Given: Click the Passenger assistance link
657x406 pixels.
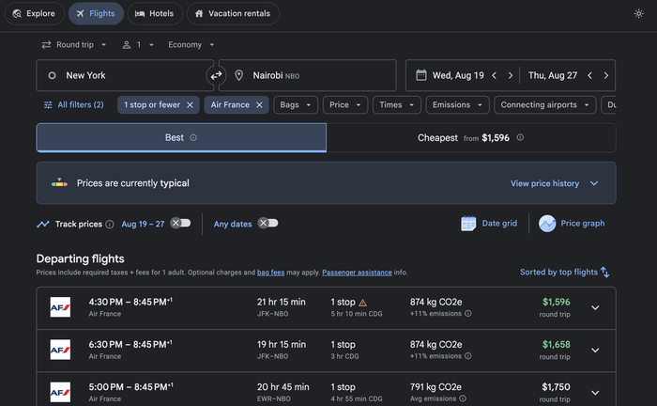Looking at the screenshot, I should pyautogui.click(x=357, y=273).
